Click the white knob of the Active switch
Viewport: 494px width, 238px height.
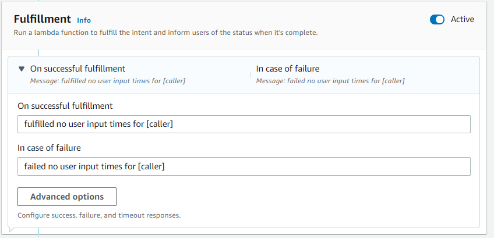click(x=440, y=20)
